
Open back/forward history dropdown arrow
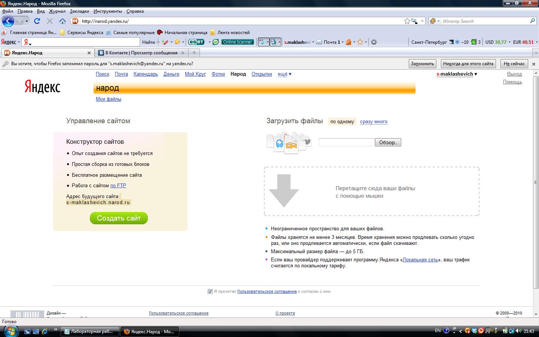click(x=27, y=21)
